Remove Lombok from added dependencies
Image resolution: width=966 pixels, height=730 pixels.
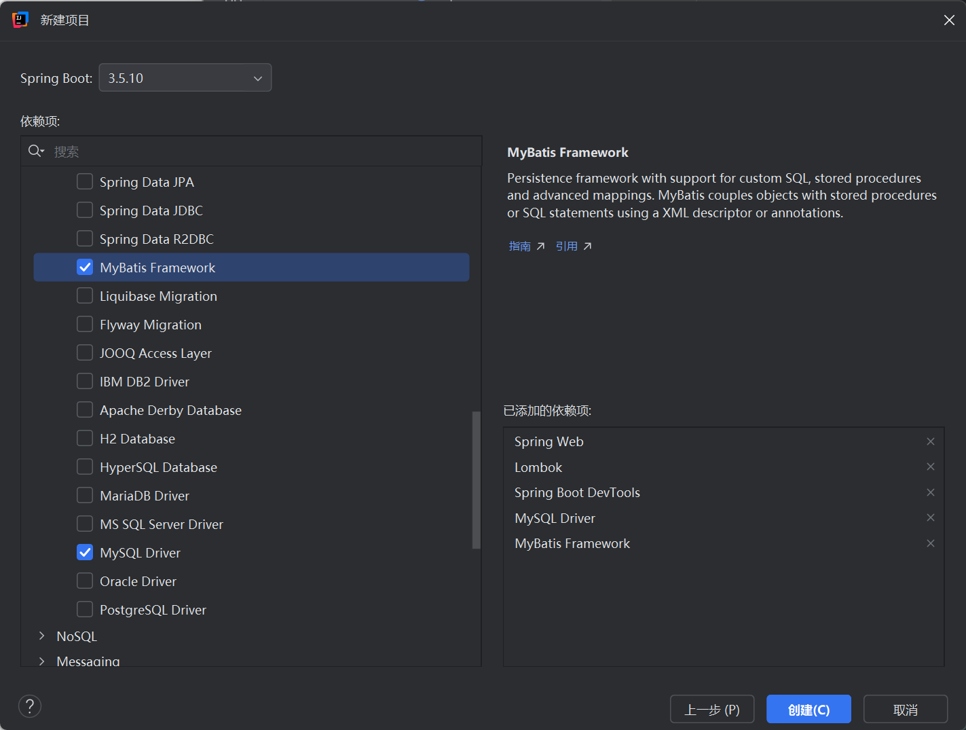[x=931, y=467]
